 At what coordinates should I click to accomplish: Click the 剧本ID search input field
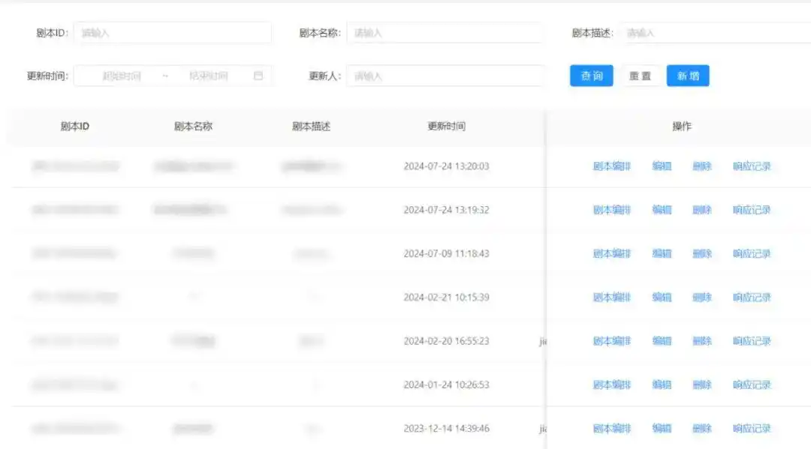pyautogui.click(x=173, y=32)
